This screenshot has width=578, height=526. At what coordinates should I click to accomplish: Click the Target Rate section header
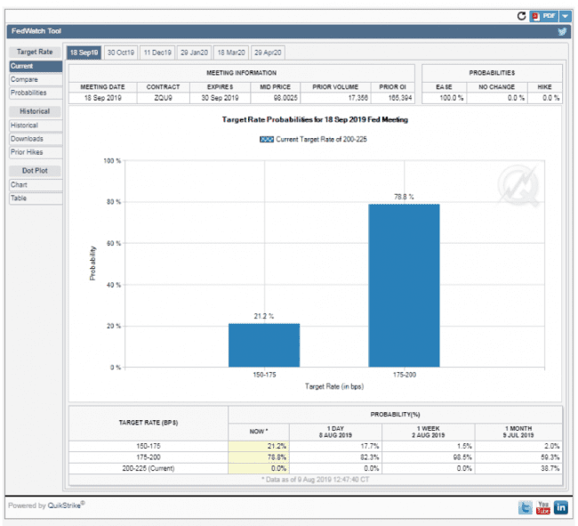point(35,52)
